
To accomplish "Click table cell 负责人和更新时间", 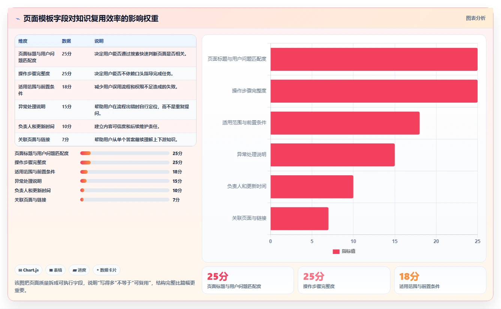I will tap(36, 126).
